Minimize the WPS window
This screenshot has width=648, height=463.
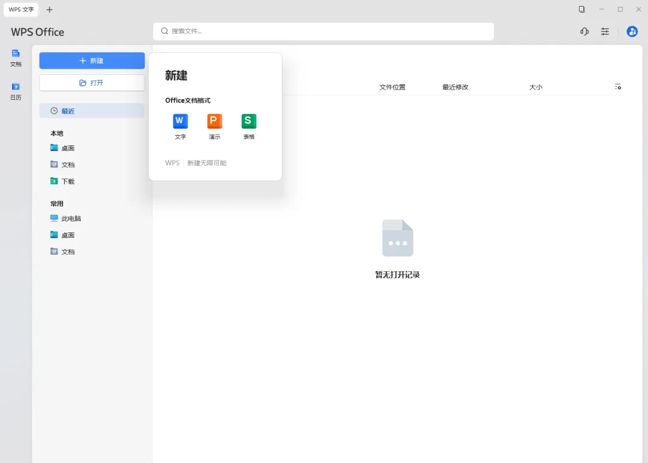click(601, 9)
